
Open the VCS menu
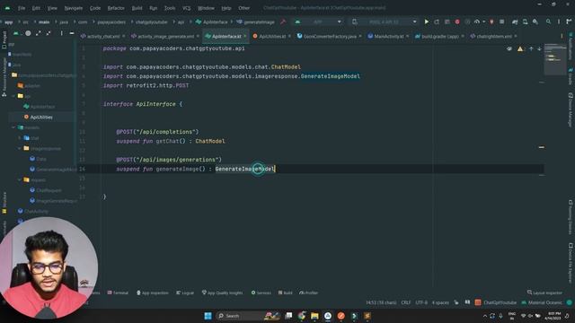186,8
